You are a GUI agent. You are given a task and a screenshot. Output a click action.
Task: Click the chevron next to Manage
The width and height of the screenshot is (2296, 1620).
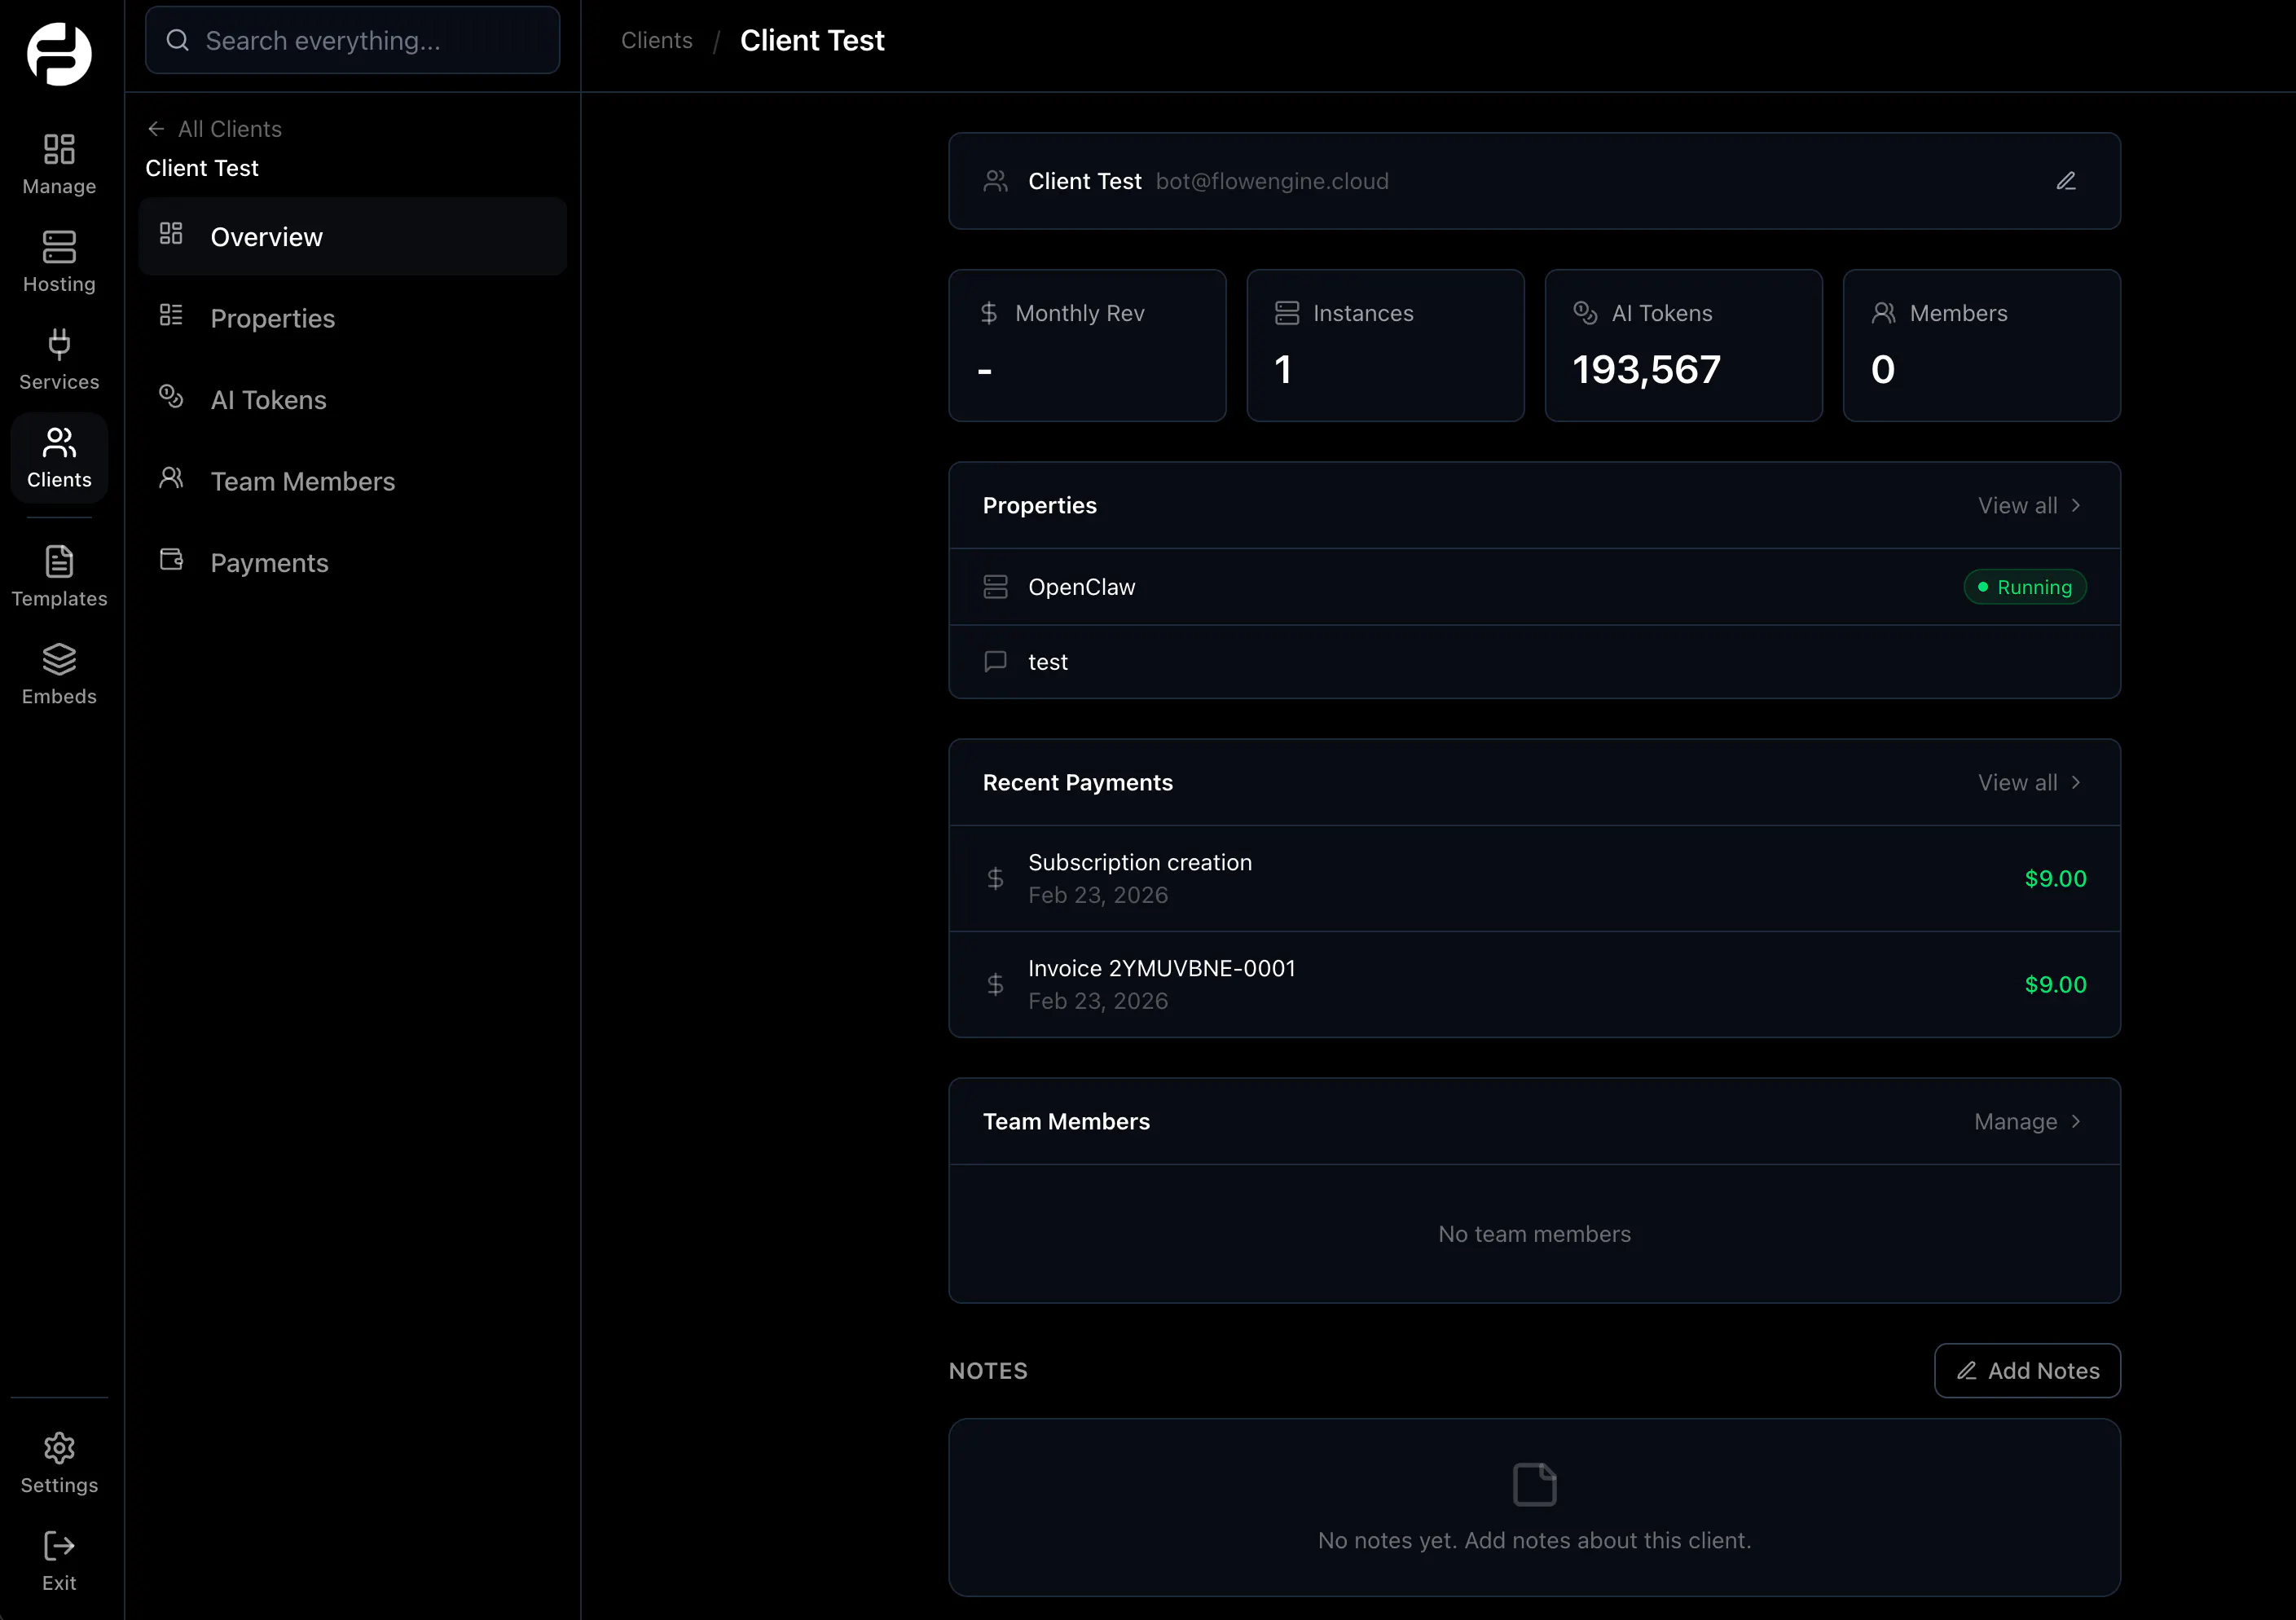[2076, 1121]
